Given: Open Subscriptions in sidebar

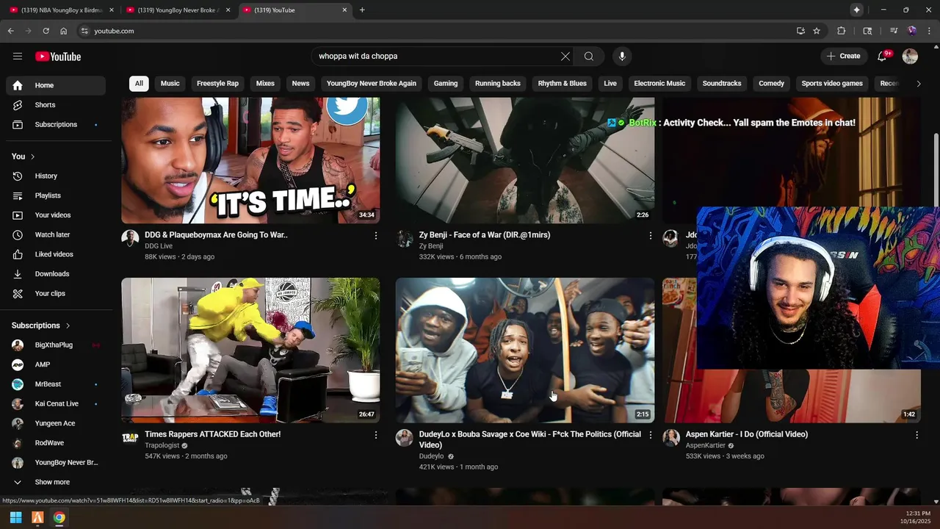Looking at the screenshot, I should [x=56, y=125].
